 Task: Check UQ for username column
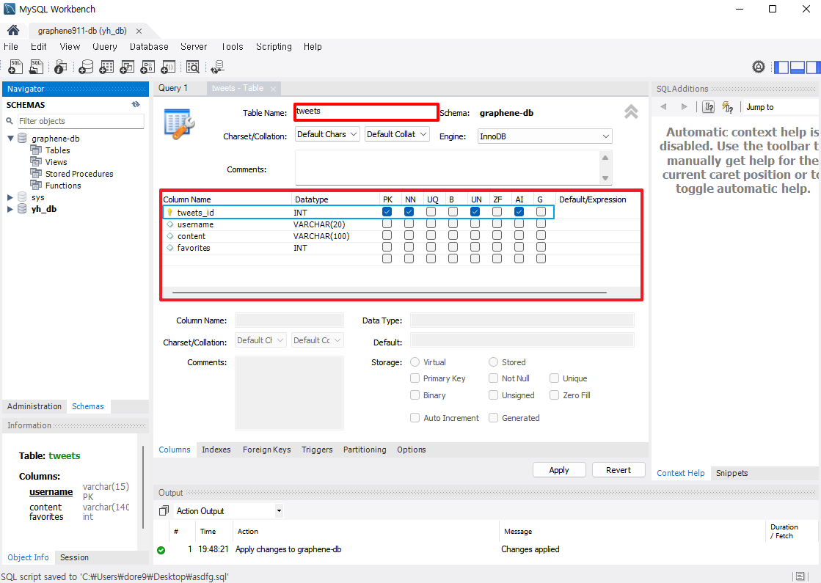pyautogui.click(x=431, y=224)
